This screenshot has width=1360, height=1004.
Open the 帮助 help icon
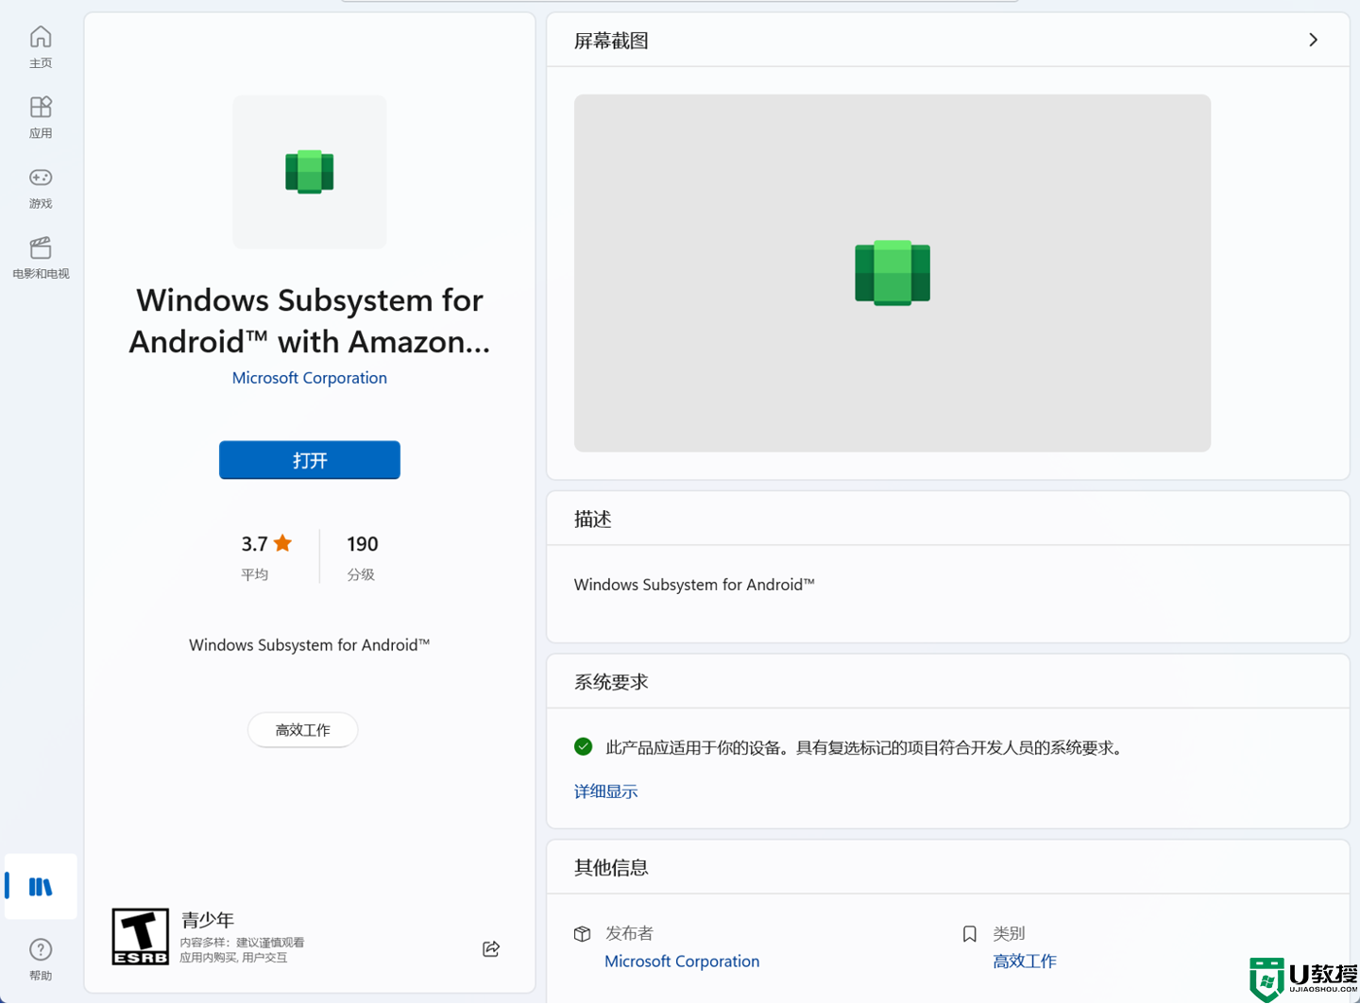[41, 960]
